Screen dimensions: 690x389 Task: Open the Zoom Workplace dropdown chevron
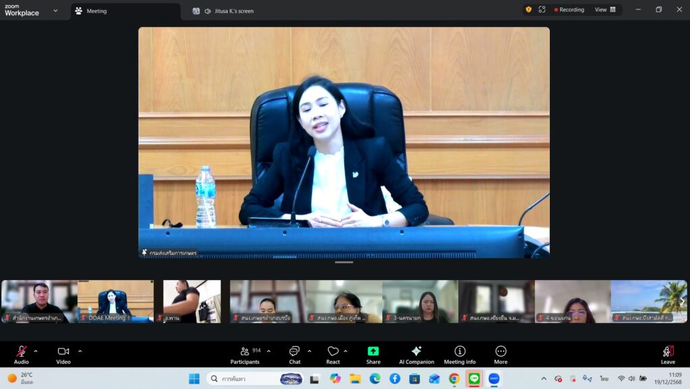[x=55, y=11]
